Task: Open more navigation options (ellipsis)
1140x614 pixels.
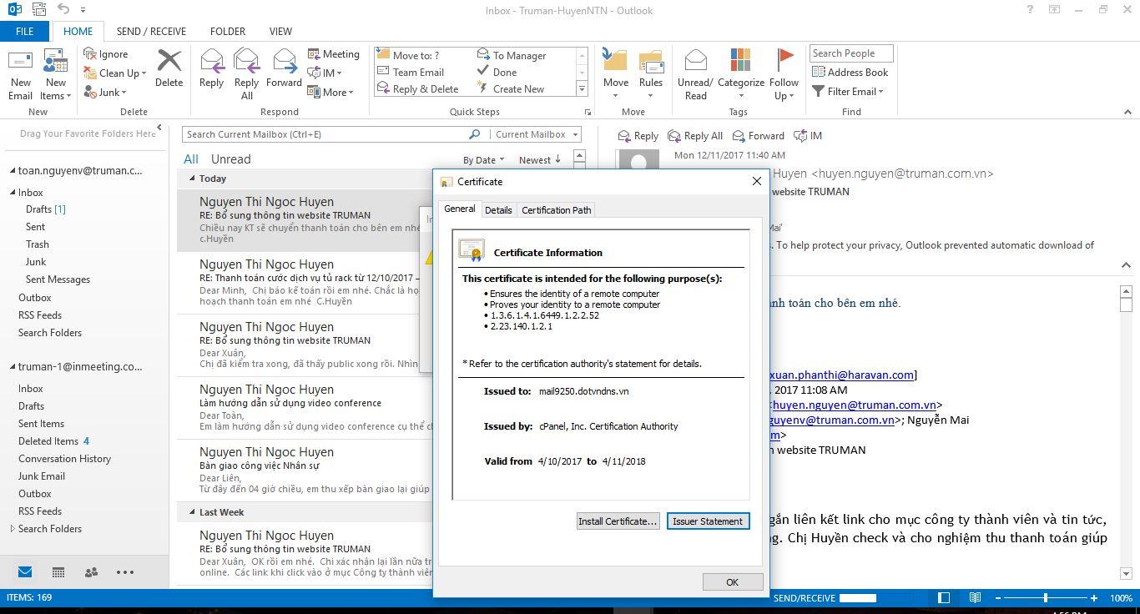Action: pos(125,572)
